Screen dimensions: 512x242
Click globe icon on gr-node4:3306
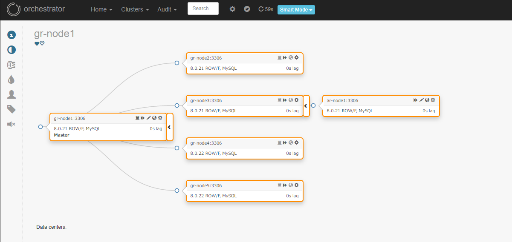tap(291, 142)
